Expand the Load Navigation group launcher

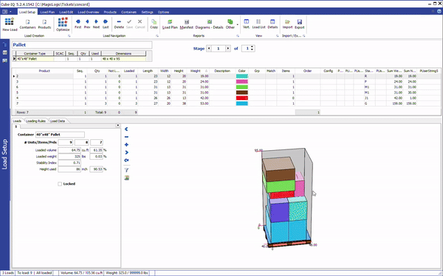click(157, 36)
